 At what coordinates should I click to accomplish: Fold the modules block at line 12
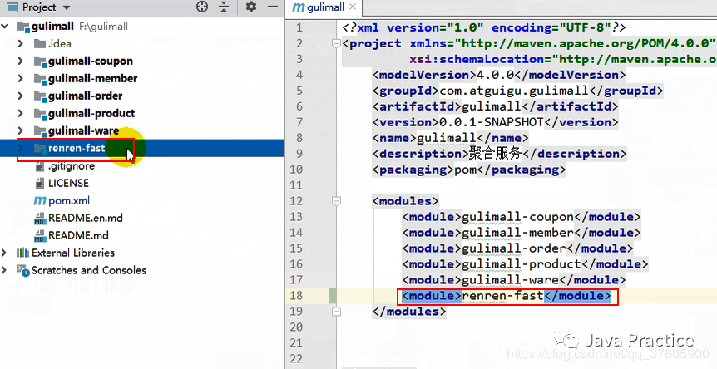[x=337, y=201]
